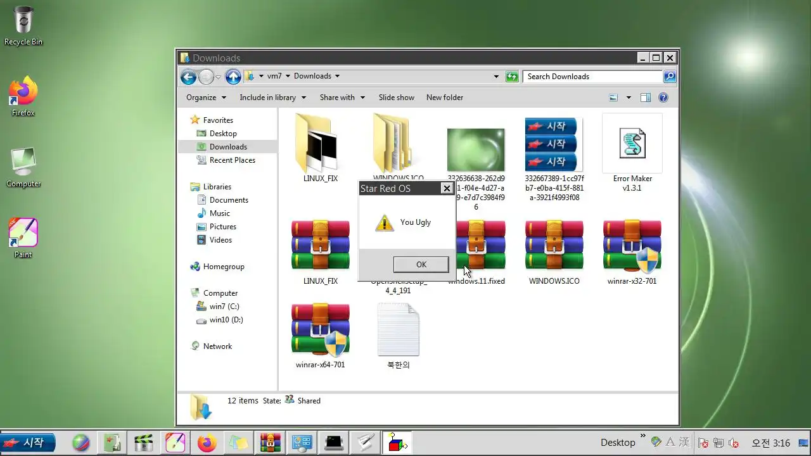The width and height of the screenshot is (811, 456).
Task: Open the Include in library menu
Action: click(x=272, y=98)
